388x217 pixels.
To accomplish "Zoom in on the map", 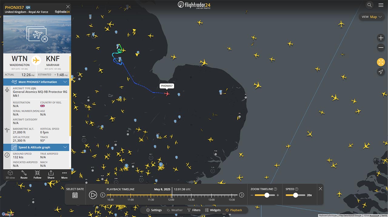I will pos(381,38).
